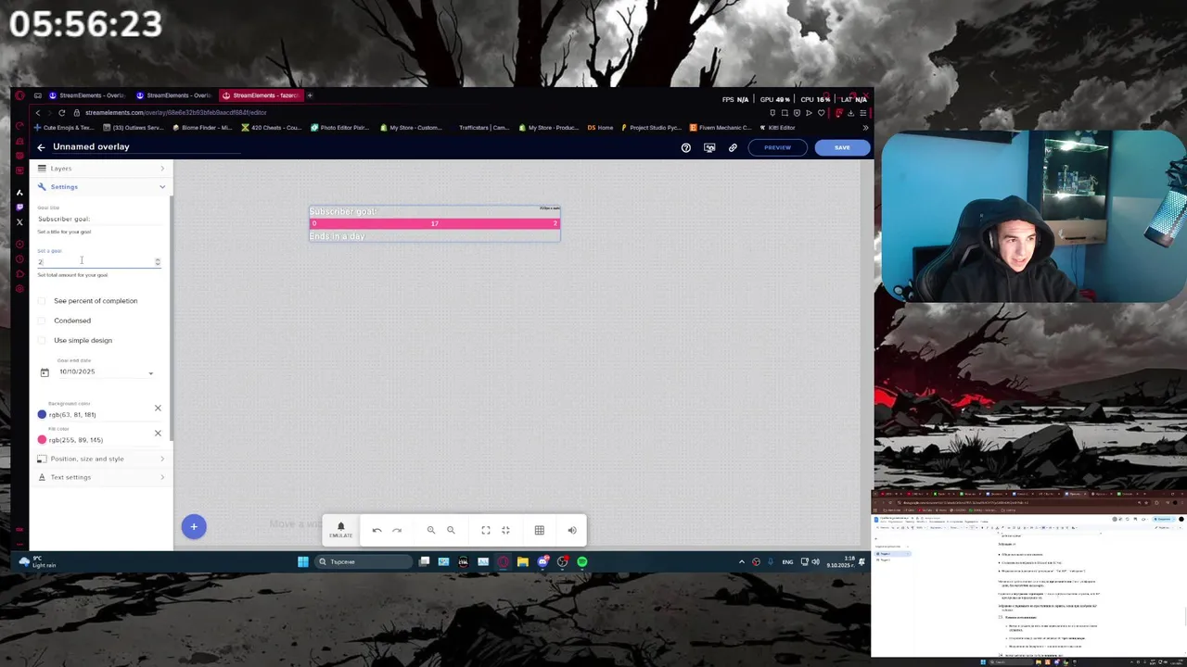Click the PREVIEW button
1187x667 pixels.
777,147
